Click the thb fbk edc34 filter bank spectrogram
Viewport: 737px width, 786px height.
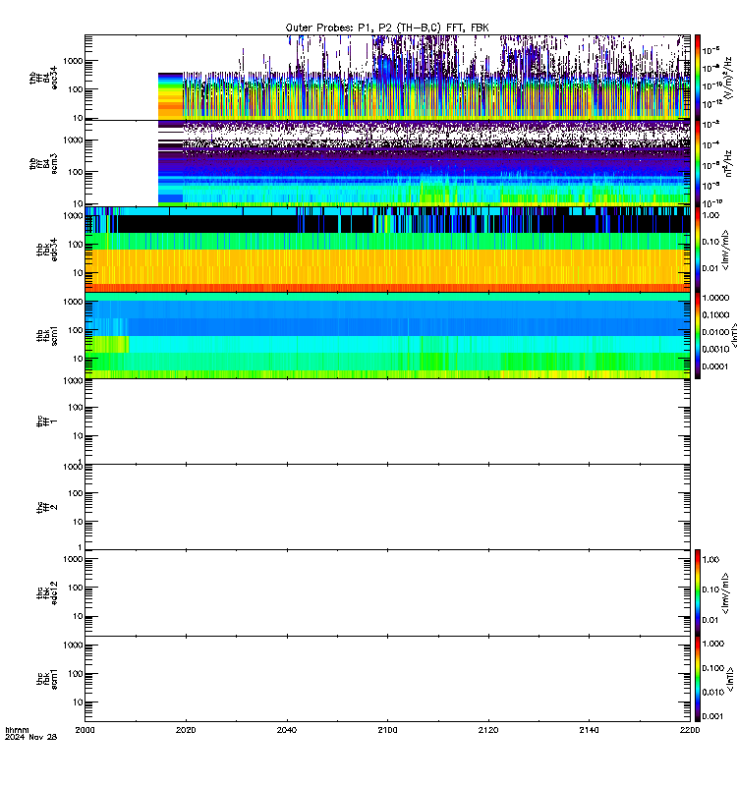387,250
